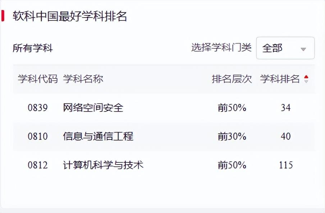Click rank 34 for 网络空间安全
325x213 pixels.
285,108
